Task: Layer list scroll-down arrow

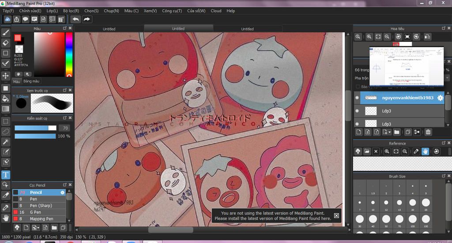Action: pyautogui.click(x=448, y=125)
